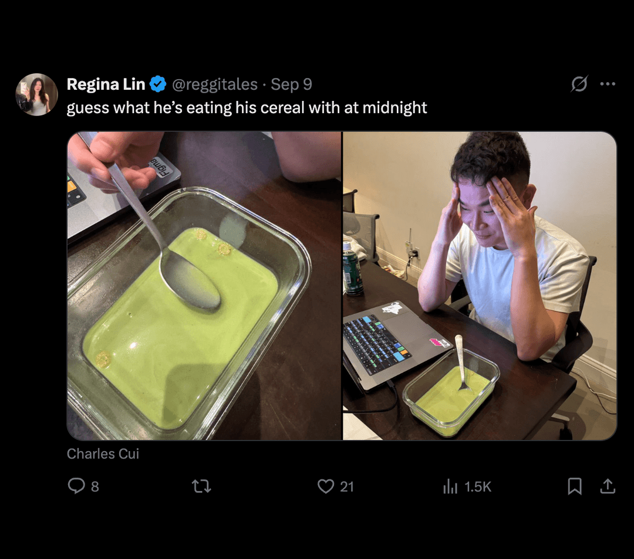
Task: Bookmark this post
Action: [x=574, y=486]
